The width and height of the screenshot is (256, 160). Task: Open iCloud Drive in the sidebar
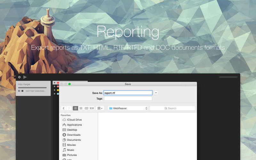(x=72, y=120)
